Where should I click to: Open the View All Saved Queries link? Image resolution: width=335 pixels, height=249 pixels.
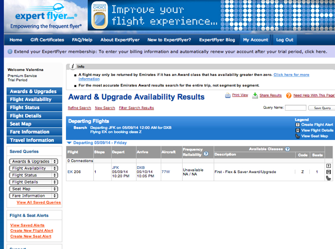(x=39, y=202)
